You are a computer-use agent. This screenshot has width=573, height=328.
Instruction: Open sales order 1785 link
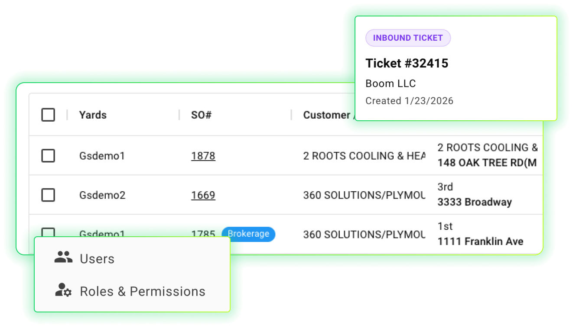point(203,234)
